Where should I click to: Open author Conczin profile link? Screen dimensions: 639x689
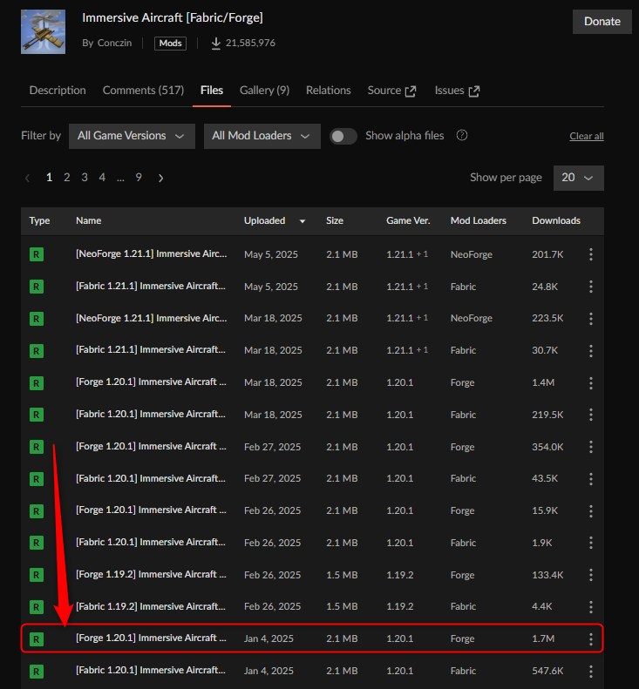[x=114, y=43]
